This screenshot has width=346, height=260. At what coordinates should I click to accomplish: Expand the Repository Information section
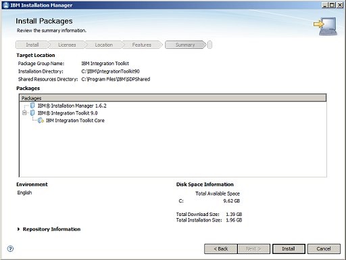[18, 229]
